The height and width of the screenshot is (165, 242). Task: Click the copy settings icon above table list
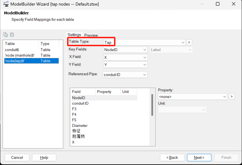pos(6,34)
